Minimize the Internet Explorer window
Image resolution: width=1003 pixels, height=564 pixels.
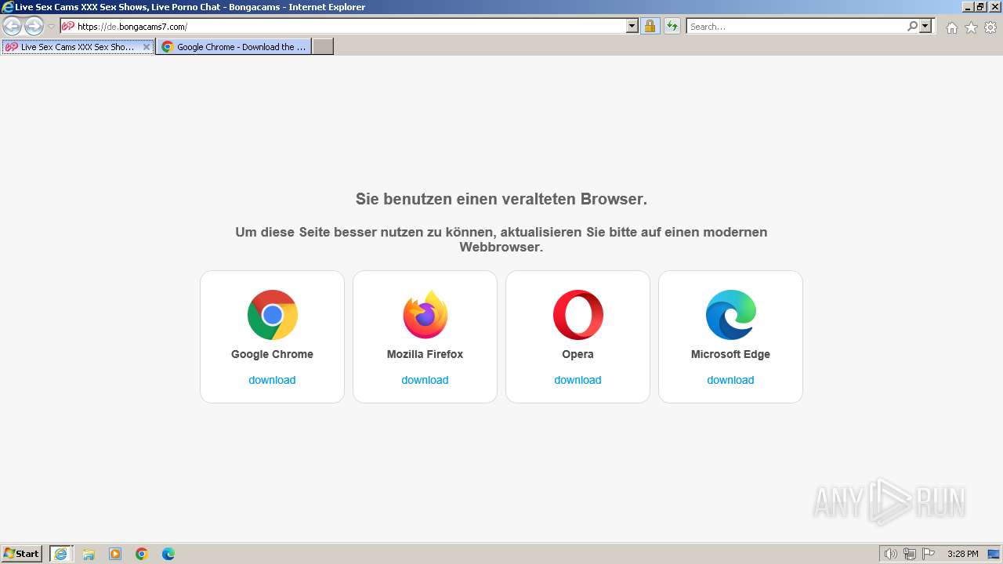pos(968,7)
